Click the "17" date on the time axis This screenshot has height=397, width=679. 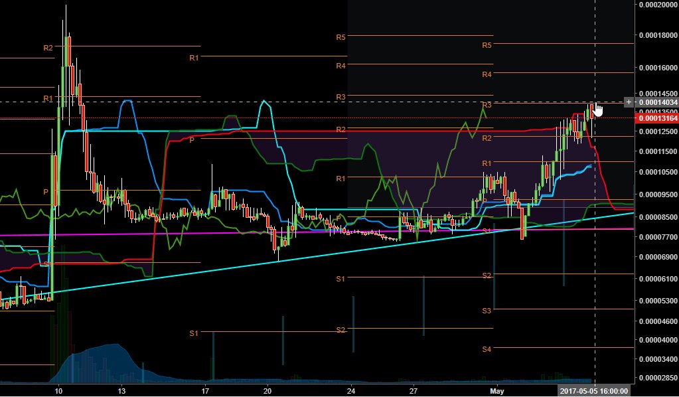coord(205,392)
